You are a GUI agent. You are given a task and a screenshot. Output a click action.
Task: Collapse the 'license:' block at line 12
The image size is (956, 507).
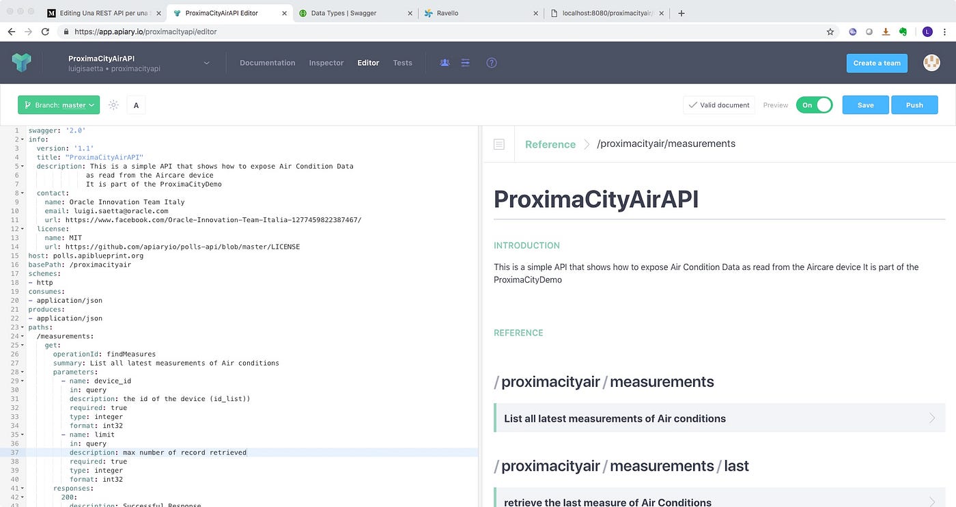23,229
